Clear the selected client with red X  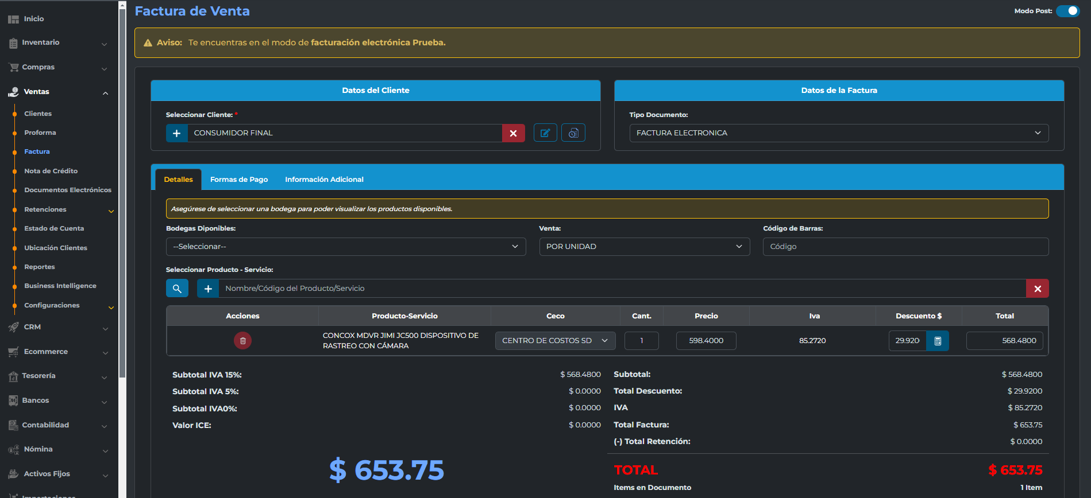click(513, 133)
